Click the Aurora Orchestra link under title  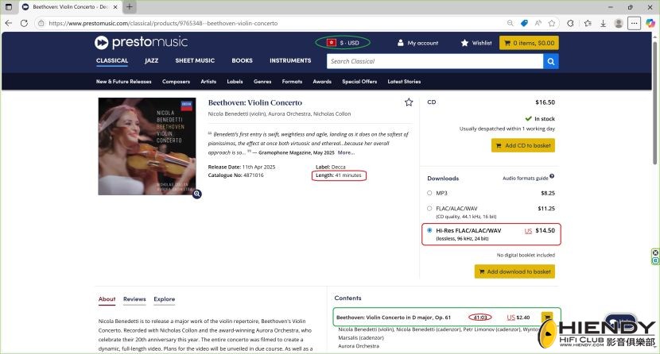(x=289, y=114)
